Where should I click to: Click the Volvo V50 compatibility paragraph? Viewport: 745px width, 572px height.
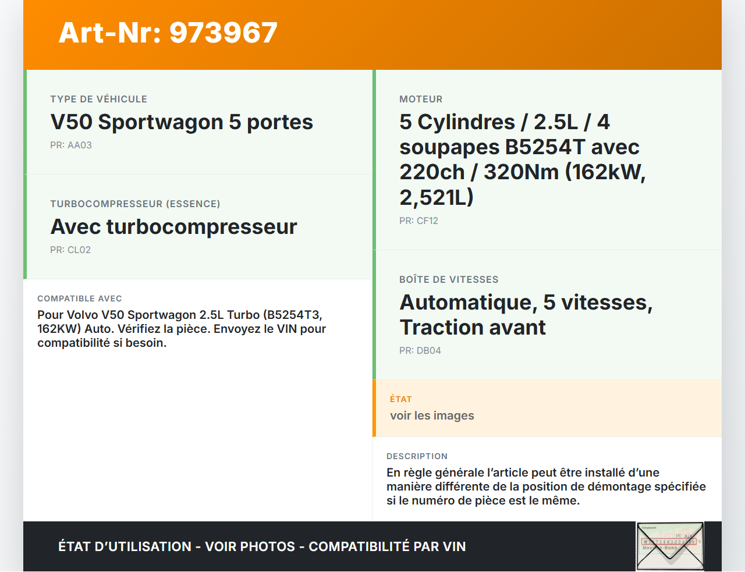tap(182, 329)
